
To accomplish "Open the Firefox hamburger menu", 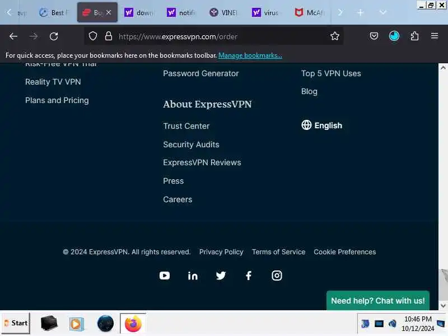I will 435,36.
